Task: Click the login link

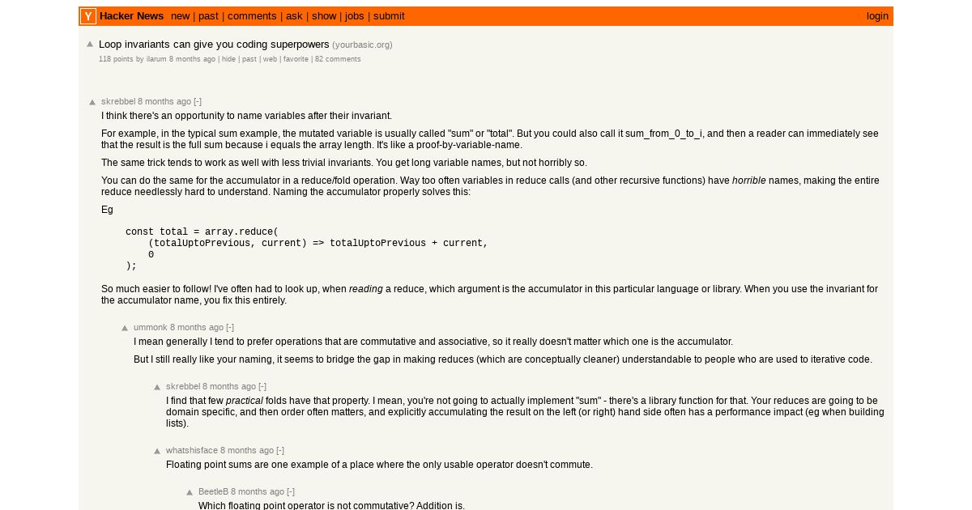Action: (x=877, y=16)
